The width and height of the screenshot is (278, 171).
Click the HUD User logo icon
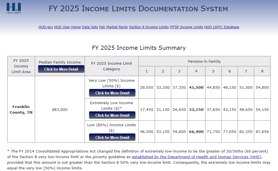click(14, 8)
